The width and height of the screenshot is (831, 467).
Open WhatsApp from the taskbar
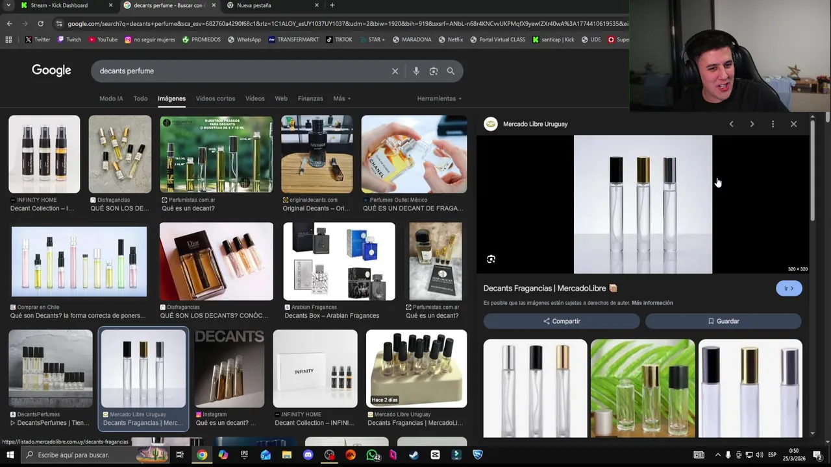pyautogui.click(x=373, y=455)
